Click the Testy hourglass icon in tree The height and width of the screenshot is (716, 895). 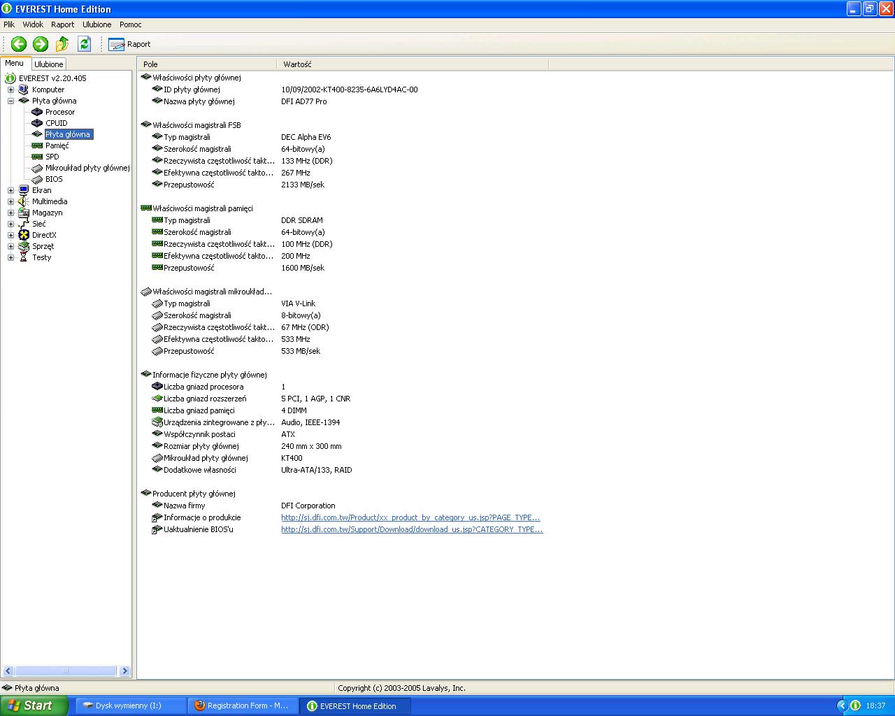tap(24, 257)
